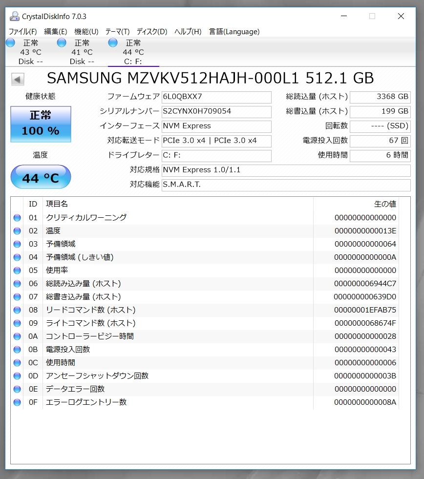
Task: Click the CrystalDiskInfo app icon in title bar
Action: (14, 16)
